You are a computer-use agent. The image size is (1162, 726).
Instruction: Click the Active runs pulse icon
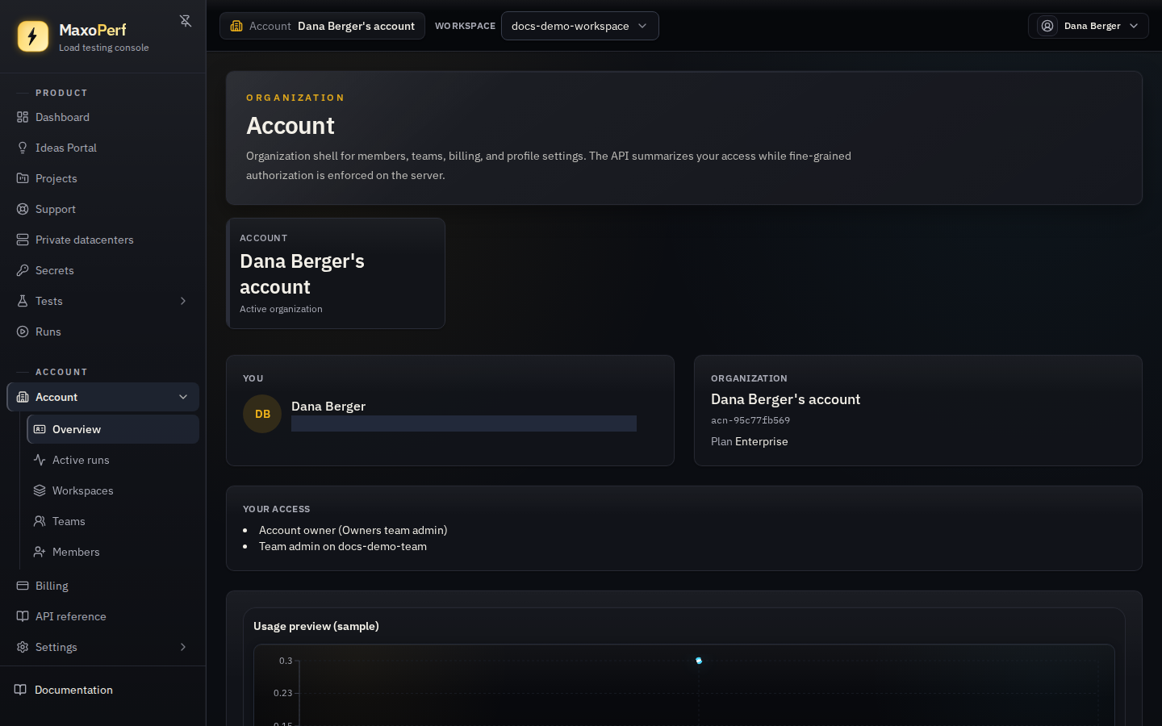40,460
